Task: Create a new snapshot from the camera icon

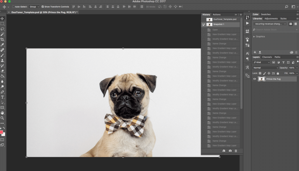Action: (x=230, y=151)
